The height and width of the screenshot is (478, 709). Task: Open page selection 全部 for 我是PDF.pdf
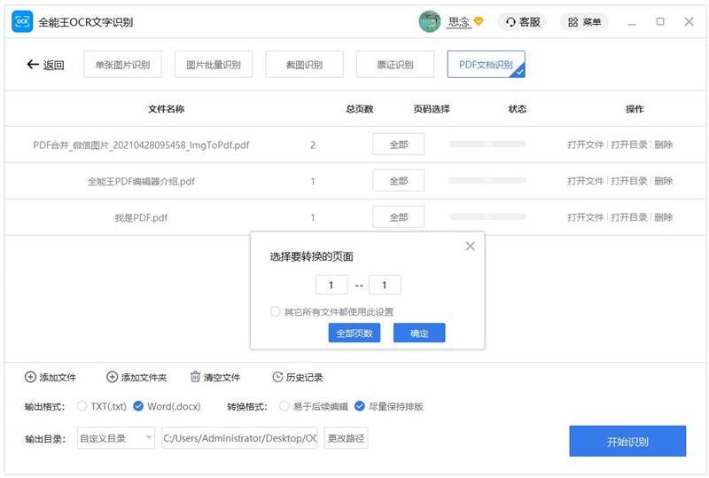coord(398,216)
